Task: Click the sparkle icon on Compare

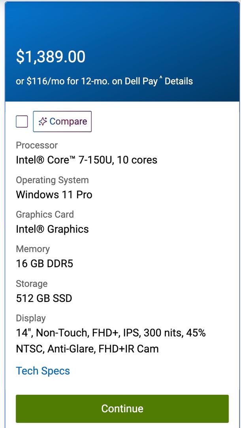Action: [43, 122]
